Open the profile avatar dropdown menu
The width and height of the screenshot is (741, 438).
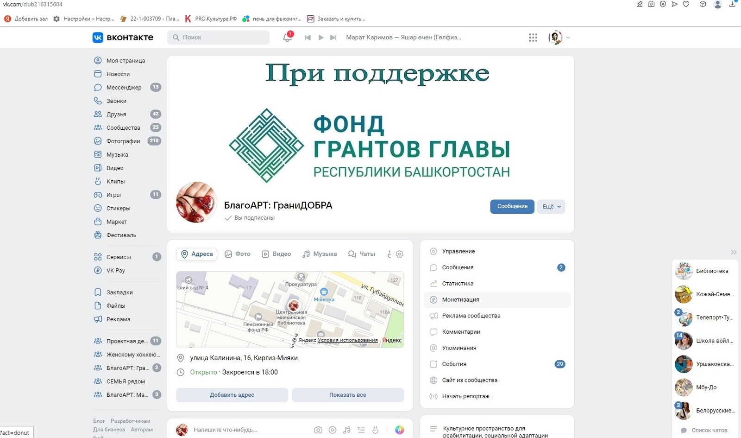click(x=559, y=38)
